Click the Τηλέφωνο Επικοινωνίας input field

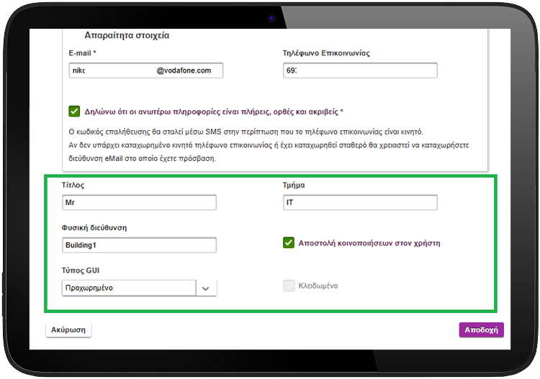pyautogui.click(x=360, y=70)
